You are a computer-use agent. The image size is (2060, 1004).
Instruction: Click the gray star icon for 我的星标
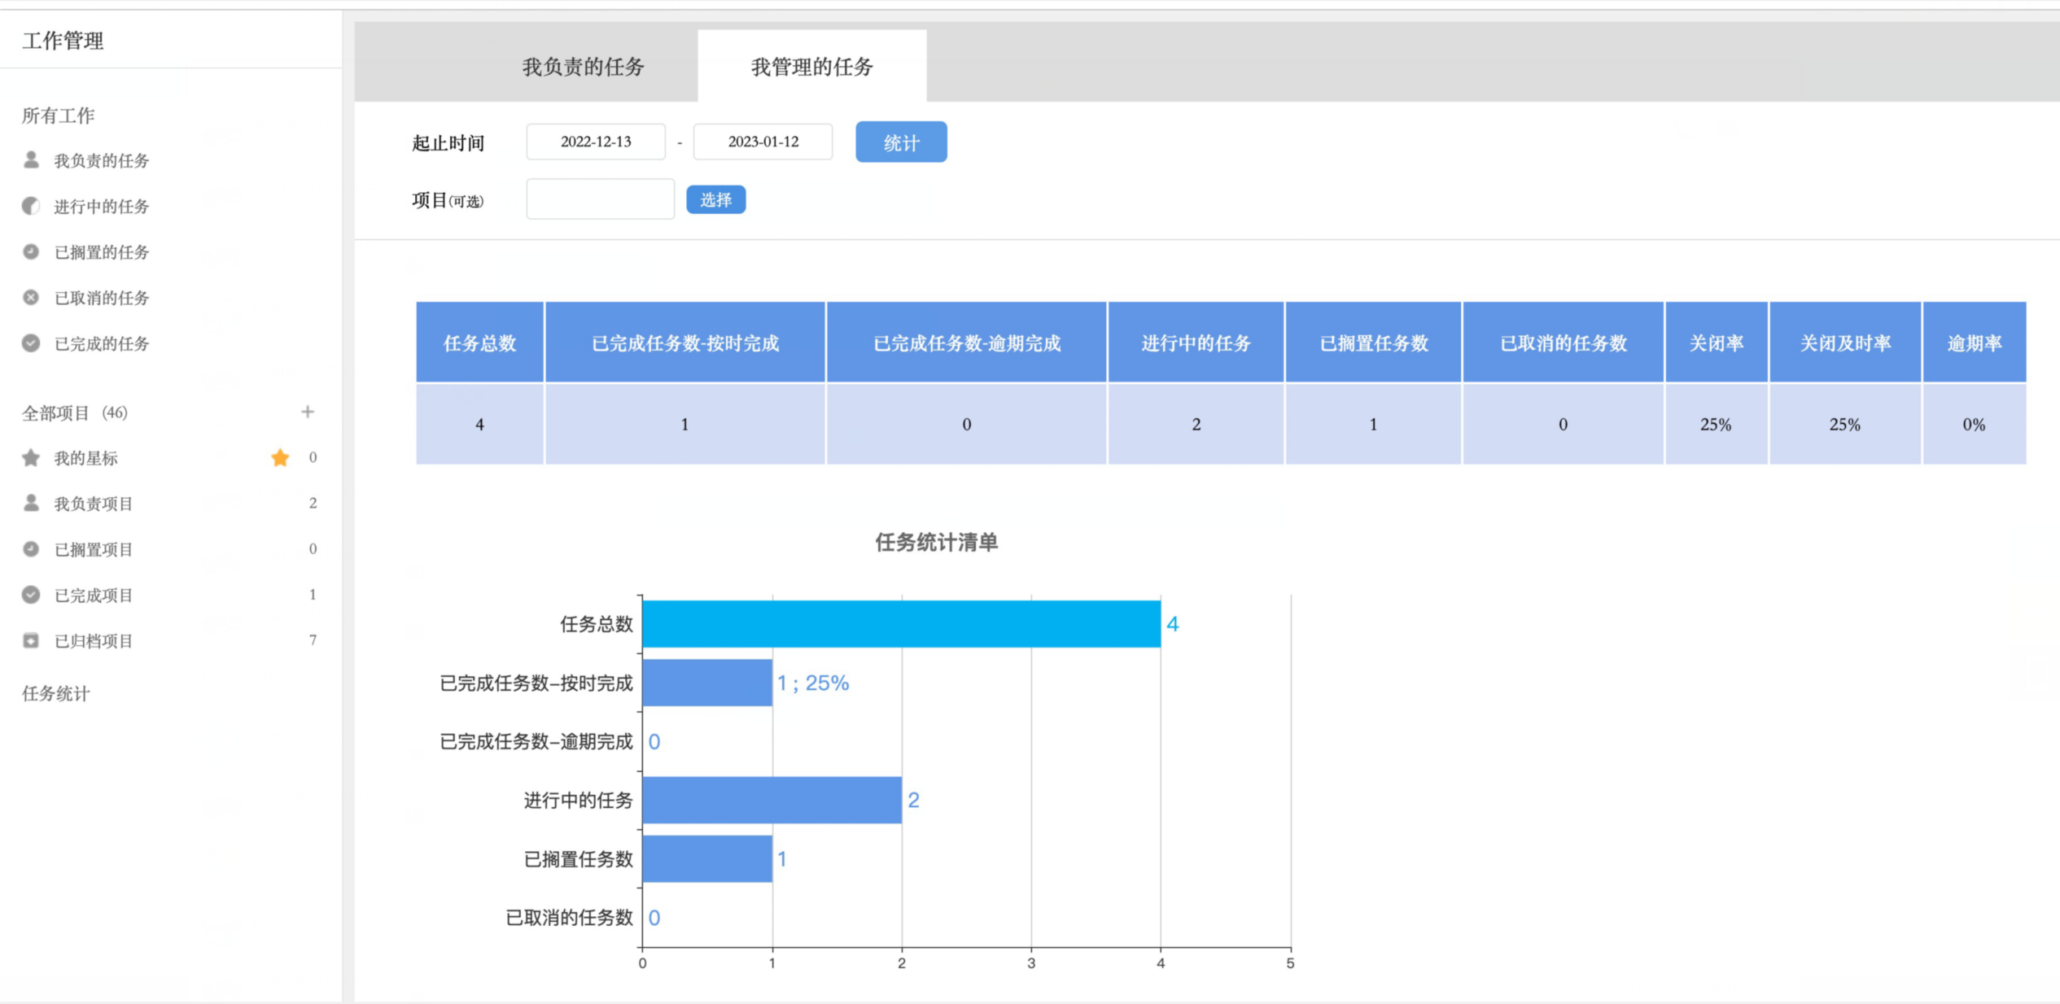pos(31,458)
